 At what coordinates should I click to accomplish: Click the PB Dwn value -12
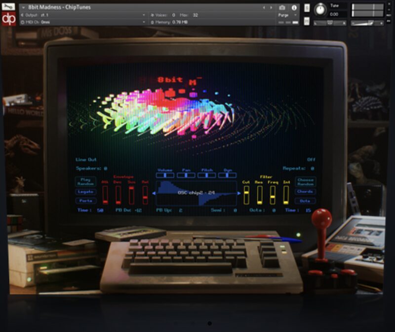138,210
